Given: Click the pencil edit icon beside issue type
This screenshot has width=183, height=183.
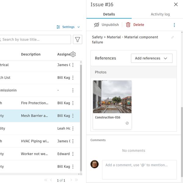Looking at the screenshot, I should (173, 38).
